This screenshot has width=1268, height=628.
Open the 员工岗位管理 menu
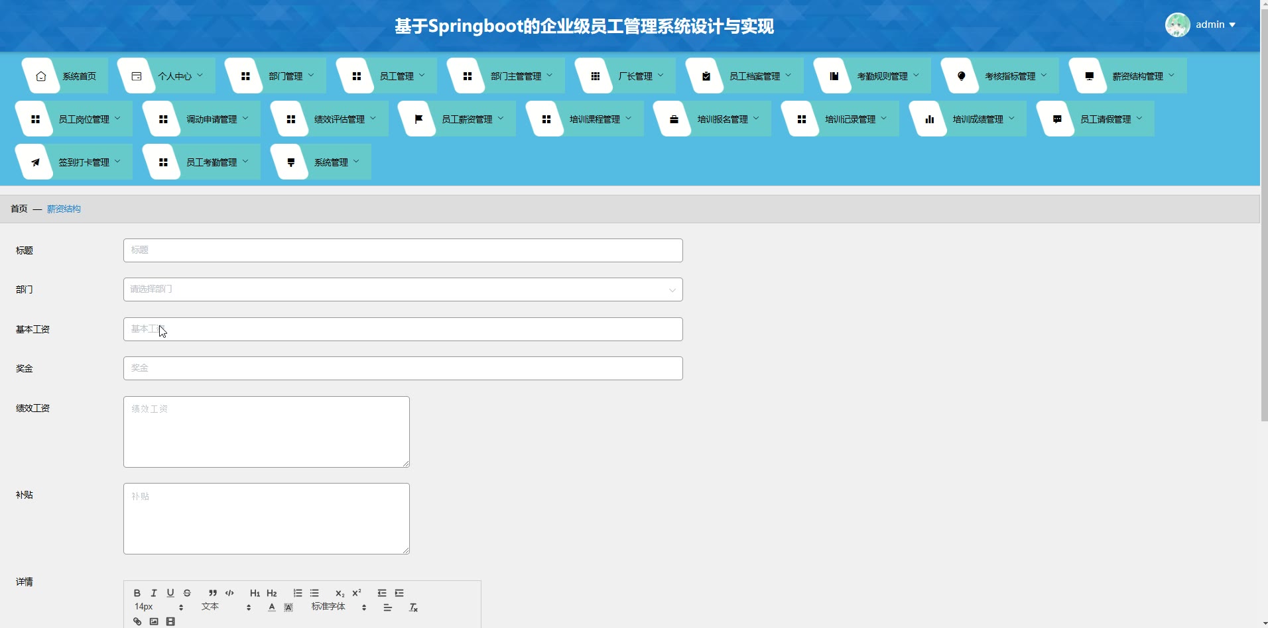(x=74, y=119)
